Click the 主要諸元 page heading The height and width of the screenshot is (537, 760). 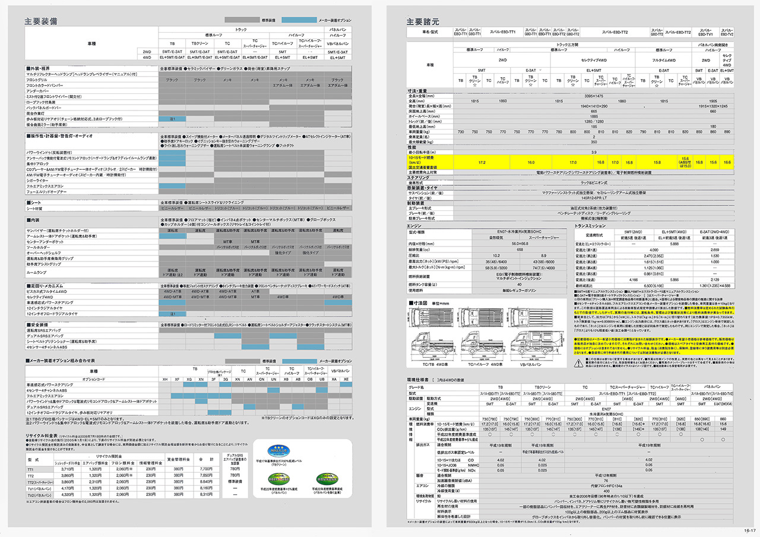[x=423, y=21]
